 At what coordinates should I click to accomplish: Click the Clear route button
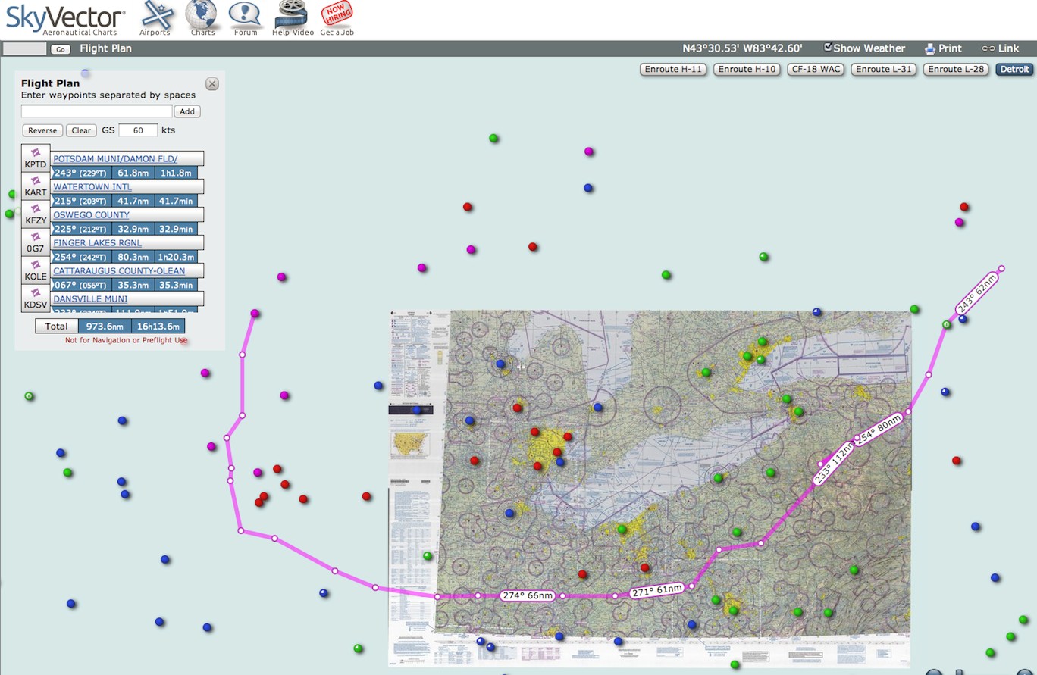click(81, 130)
